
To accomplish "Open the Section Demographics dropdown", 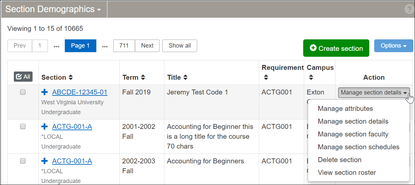I will pyautogui.click(x=53, y=9).
